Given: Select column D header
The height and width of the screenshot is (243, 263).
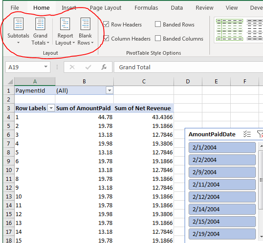Looking at the screenshot, I should pos(188,82).
